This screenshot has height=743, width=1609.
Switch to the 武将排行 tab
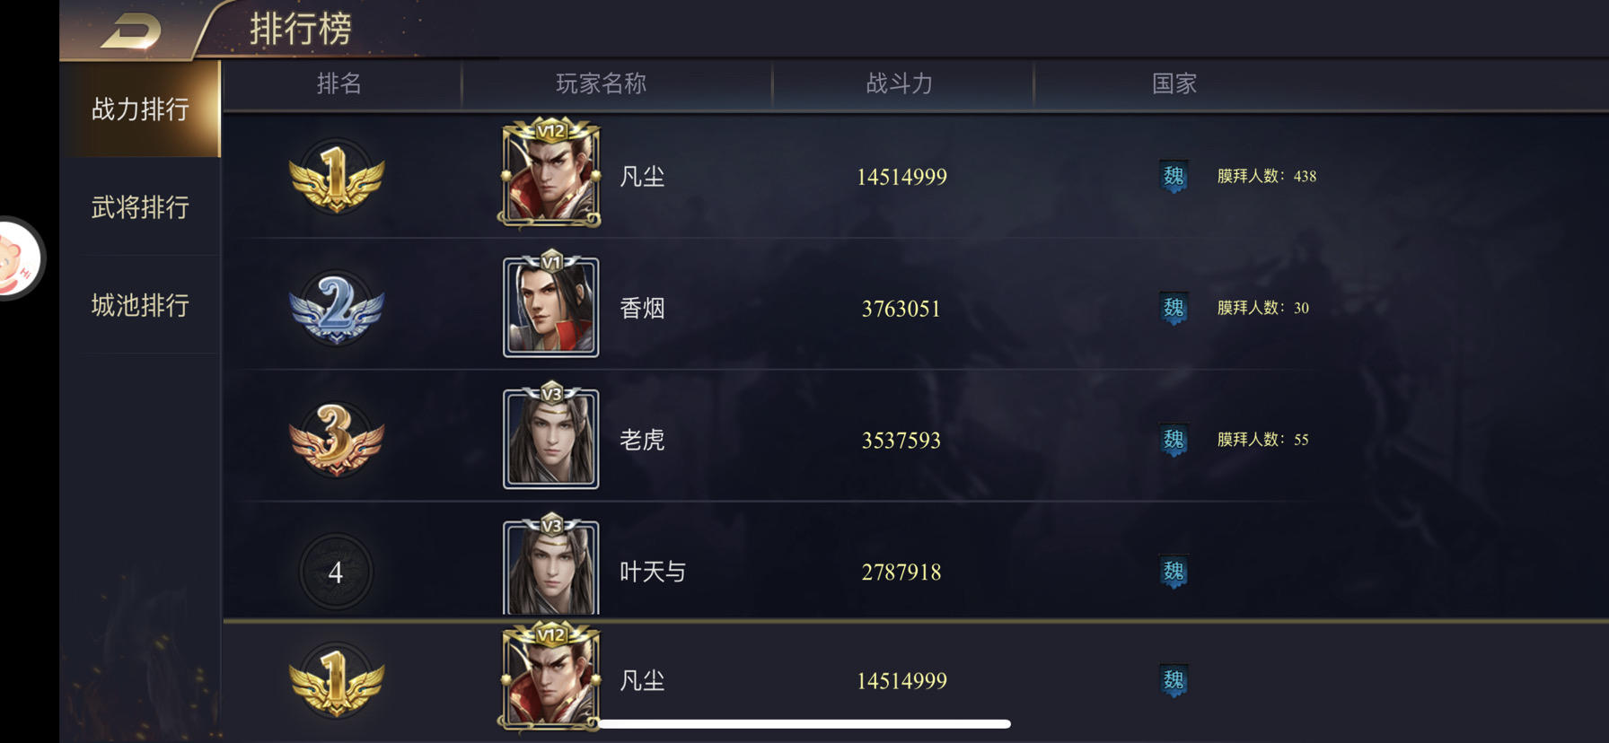tap(141, 207)
